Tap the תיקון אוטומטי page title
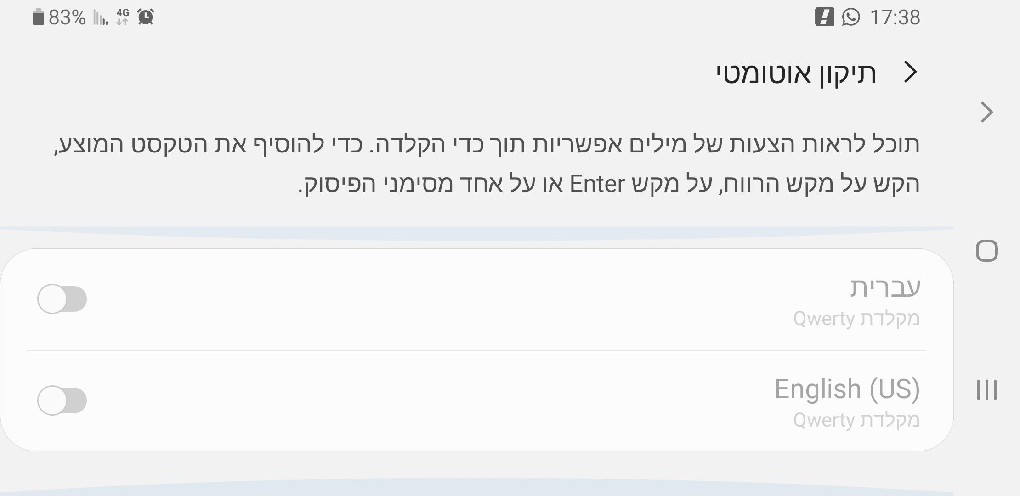Screen dimensions: 1020x496 pyautogui.click(x=796, y=73)
